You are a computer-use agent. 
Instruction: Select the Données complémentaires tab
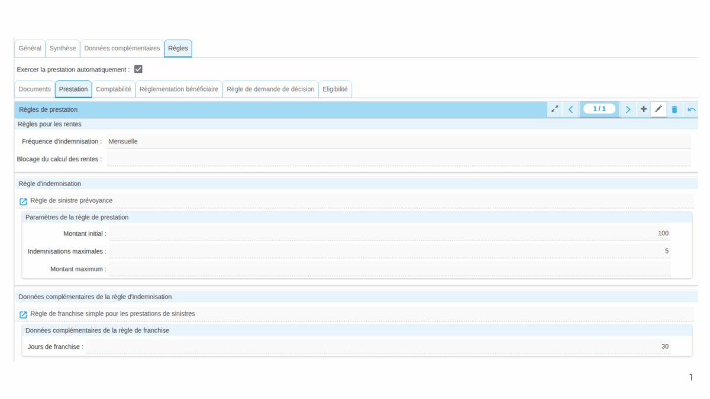[122, 48]
